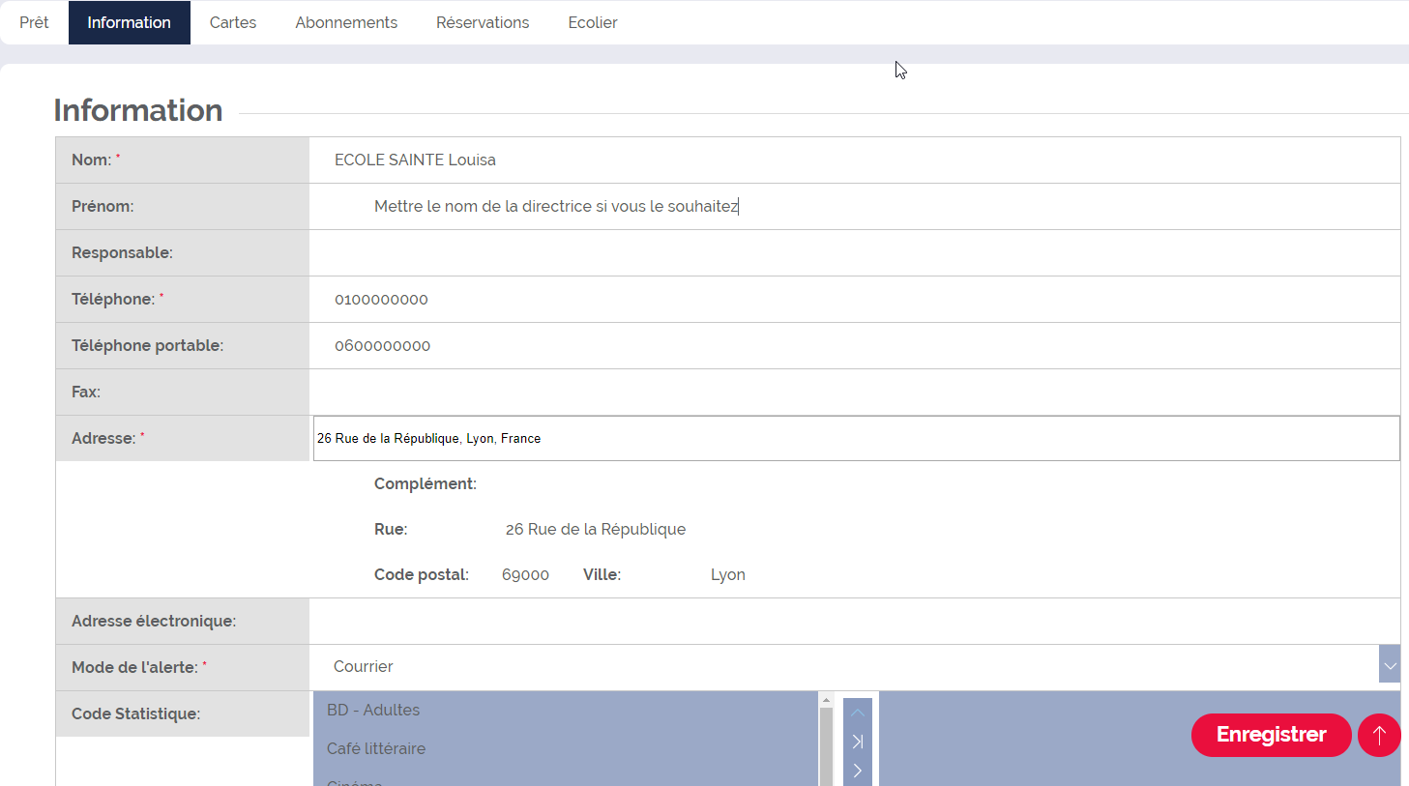Expand the Mode de l'alerte dropdown
This screenshot has width=1409, height=786.
coord(1389,666)
